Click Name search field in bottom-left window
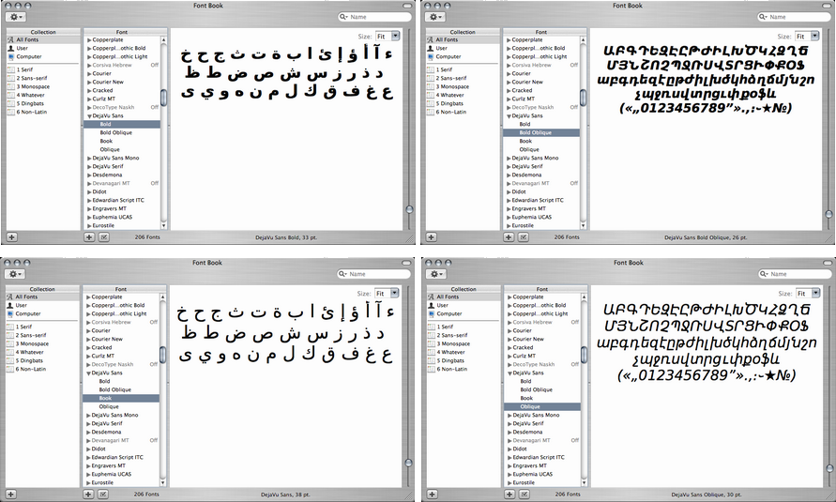 click(x=378, y=274)
